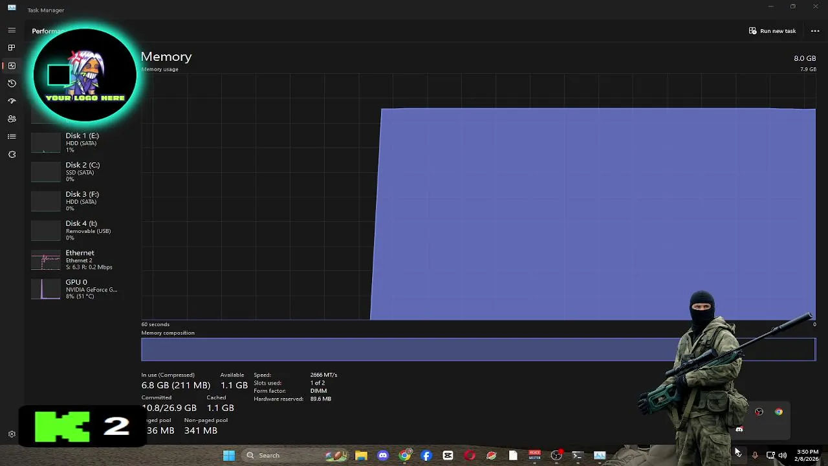Click the Chrome icon in tray overflow
The height and width of the screenshot is (466, 828).
[x=779, y=412]
